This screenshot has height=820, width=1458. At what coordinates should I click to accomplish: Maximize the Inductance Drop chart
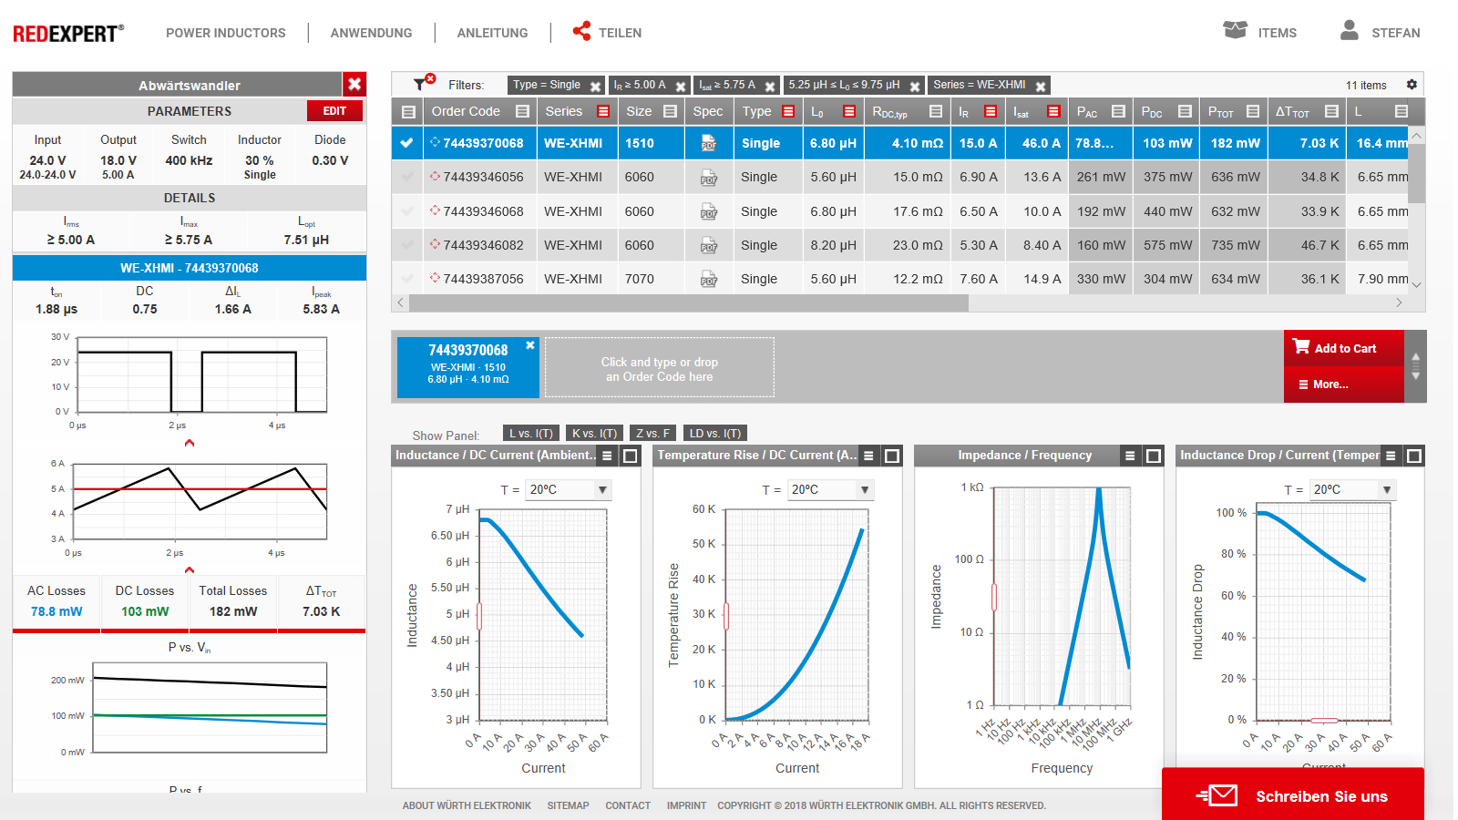[1414, 456]
